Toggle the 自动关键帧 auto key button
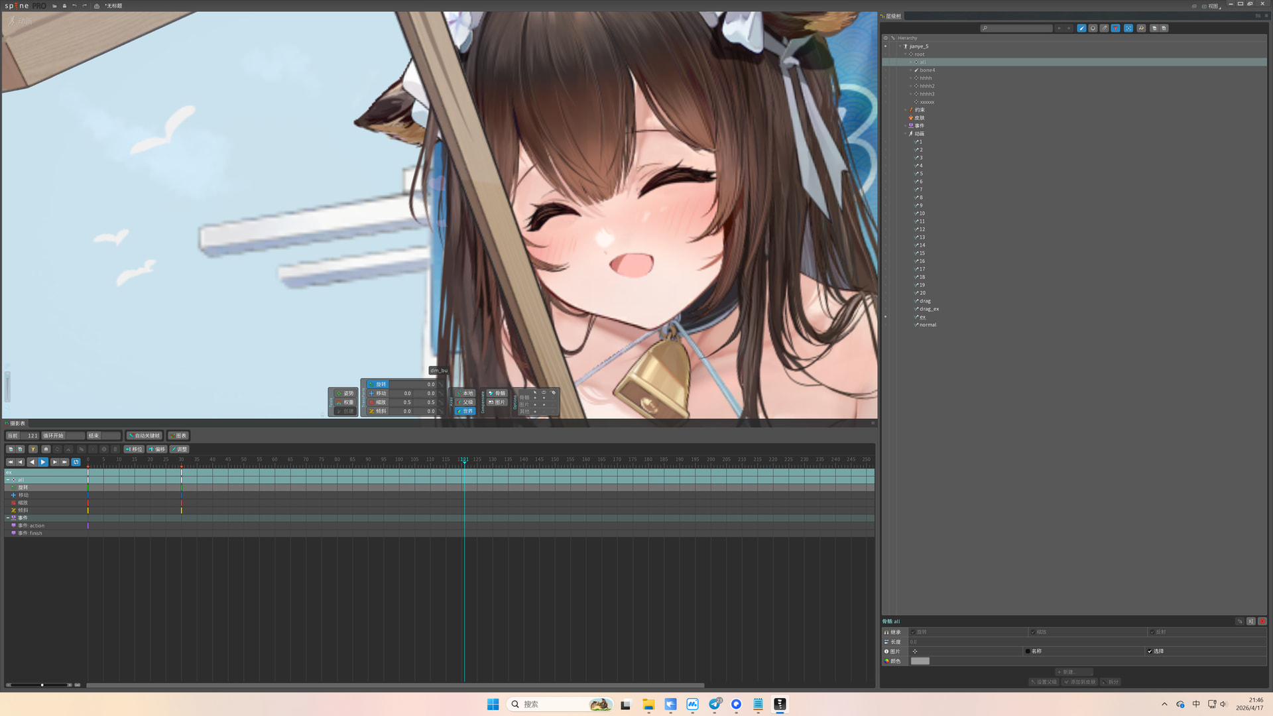Viewport: 1273px width, 716px height. tap(144, 436)
